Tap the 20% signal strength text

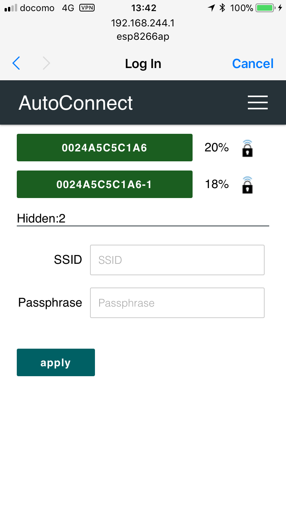217,148
